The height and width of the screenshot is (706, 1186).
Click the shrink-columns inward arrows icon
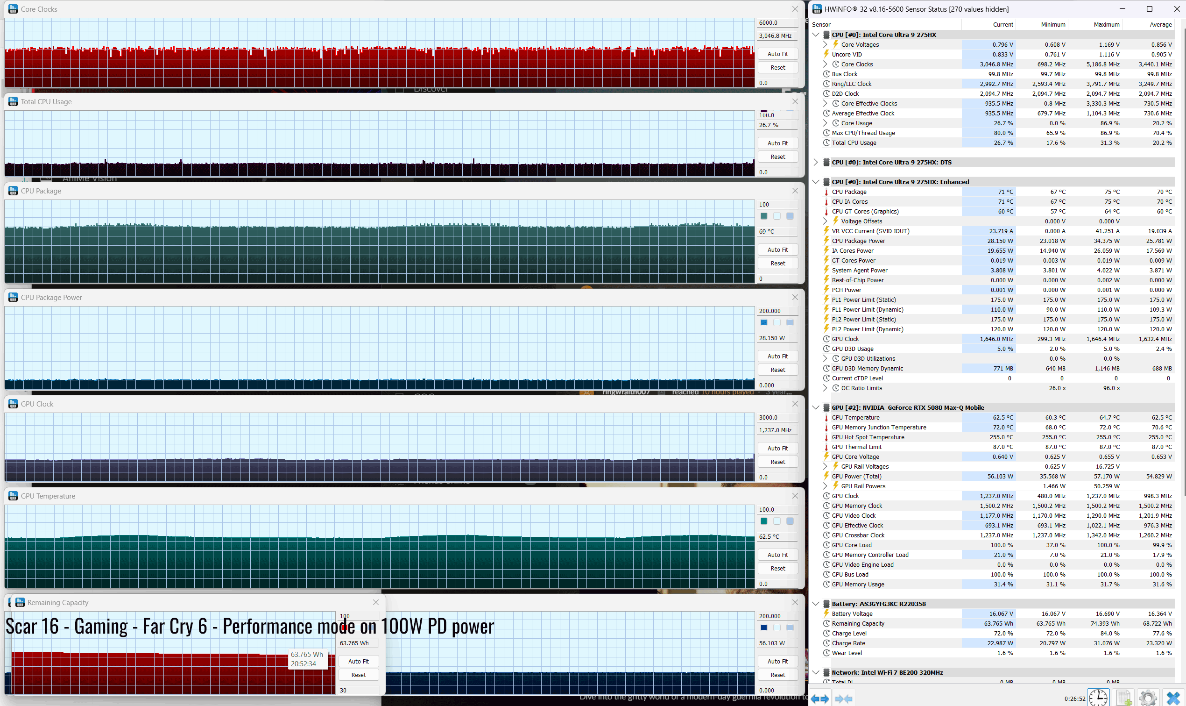click(x=843, y=699)
